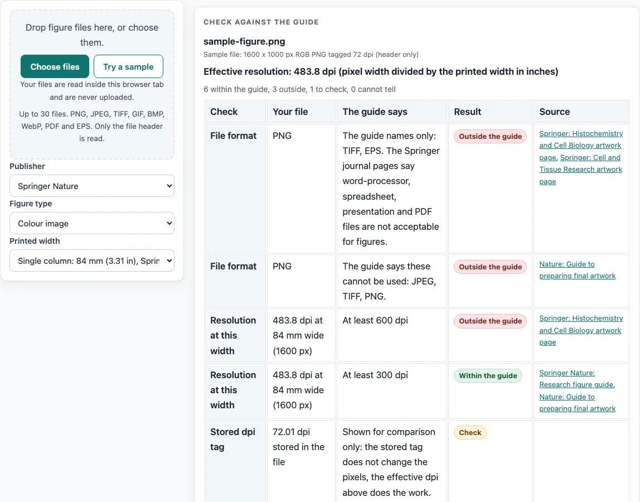Open Nature final artwork link in the 300 dpi row

click(577, 403)
